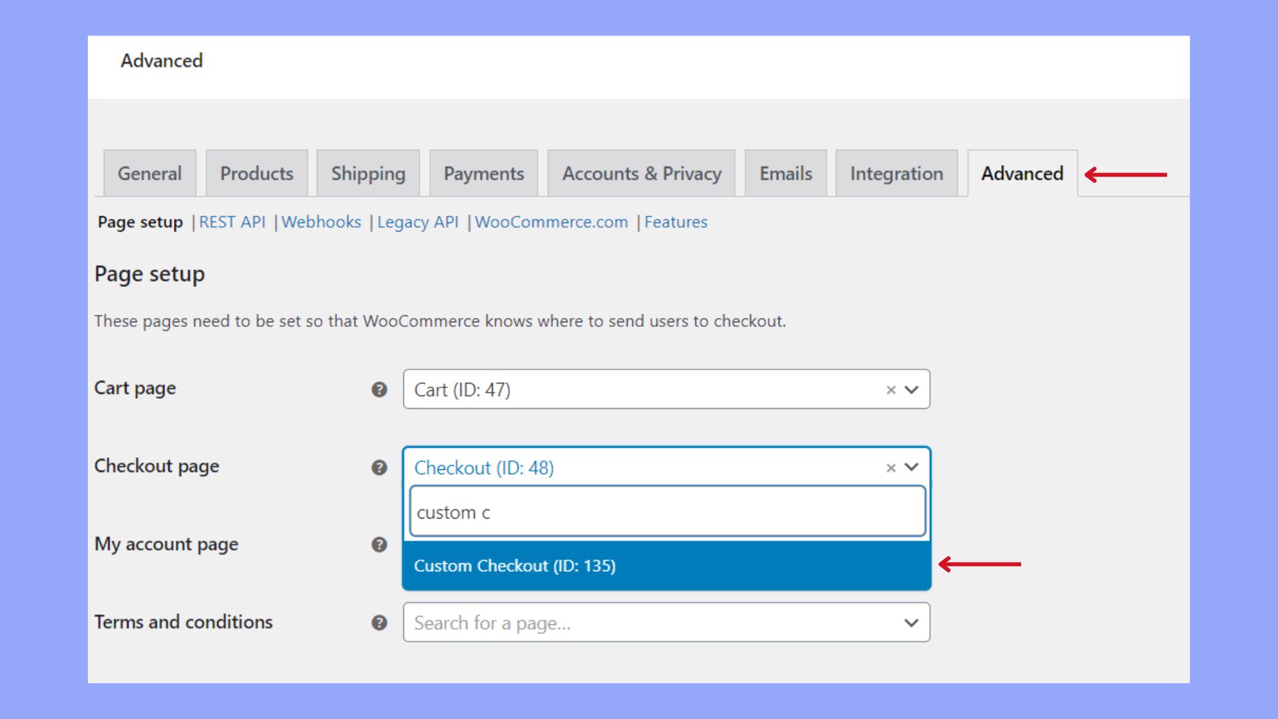Expand the Cart page dropdown
Image resolution: width=1278 pixels, height=719 pixels.
pyautogui.click(x=911, y=389)
